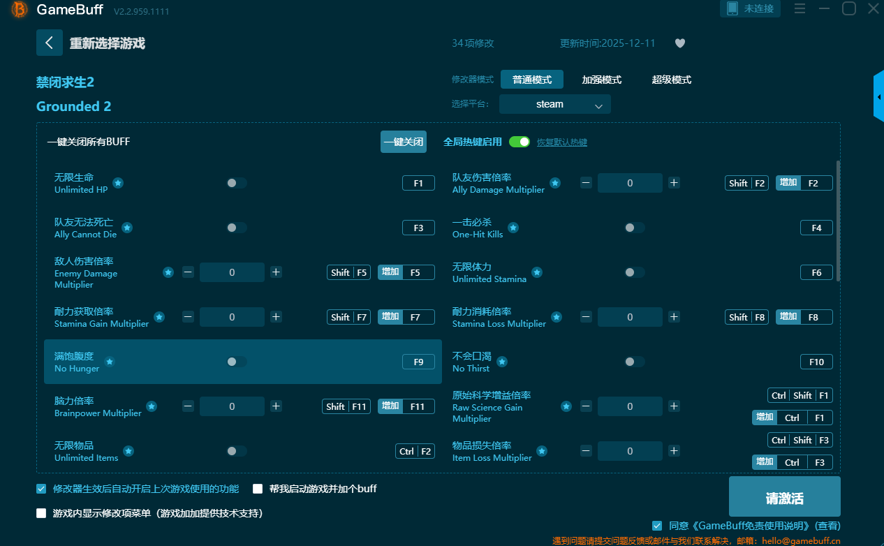
Task: Click the phone connection status icon
Action: coord(732,8)
